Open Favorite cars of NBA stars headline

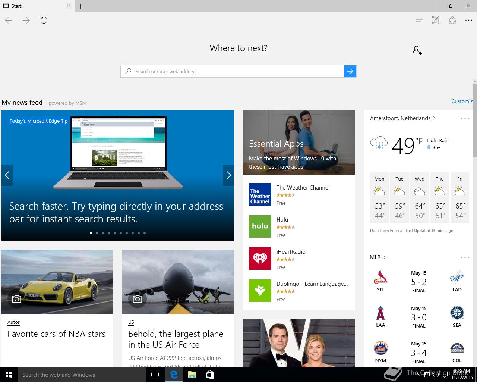[57, 334]
